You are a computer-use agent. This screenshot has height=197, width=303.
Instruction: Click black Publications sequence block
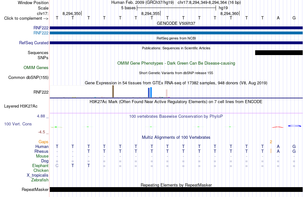279,53
